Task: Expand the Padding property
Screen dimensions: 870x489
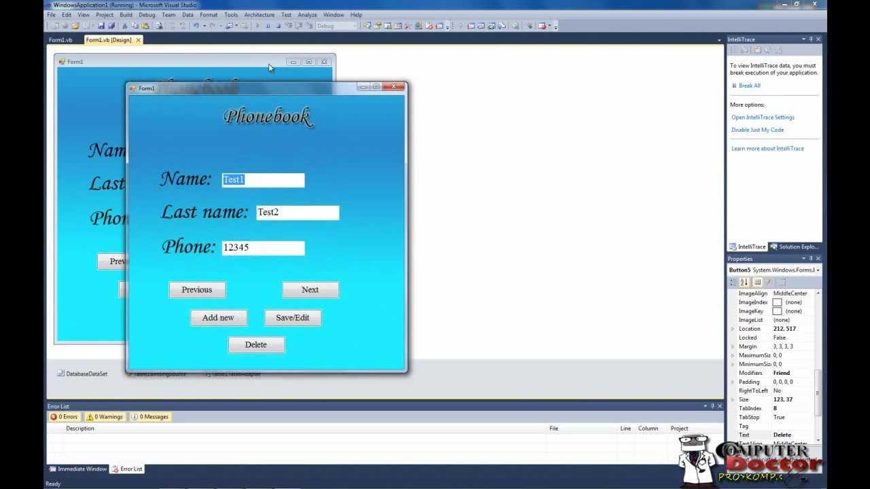Action: coord(733,382)
